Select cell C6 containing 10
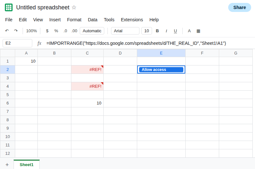This screenshot has height=169, width=255. click(87, 103)
